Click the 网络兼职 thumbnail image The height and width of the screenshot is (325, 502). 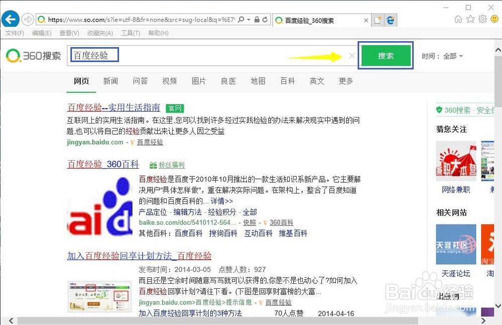click(456, 161)
